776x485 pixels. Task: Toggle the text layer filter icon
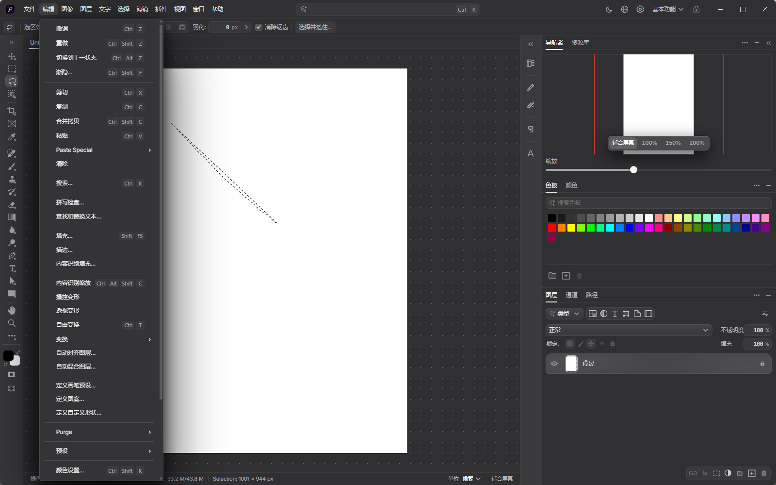pos(615,314)
